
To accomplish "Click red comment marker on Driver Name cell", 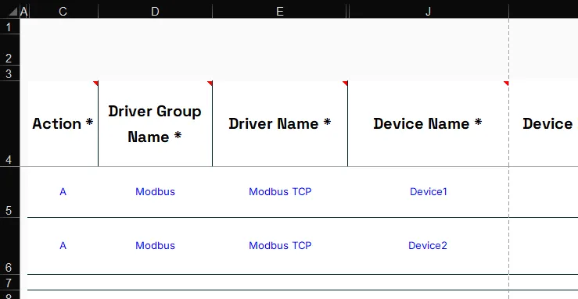I will click(x=346, y=83).
